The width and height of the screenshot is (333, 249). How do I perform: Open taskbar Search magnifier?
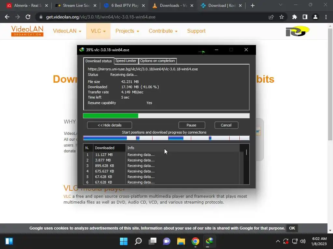coord(138,241)
